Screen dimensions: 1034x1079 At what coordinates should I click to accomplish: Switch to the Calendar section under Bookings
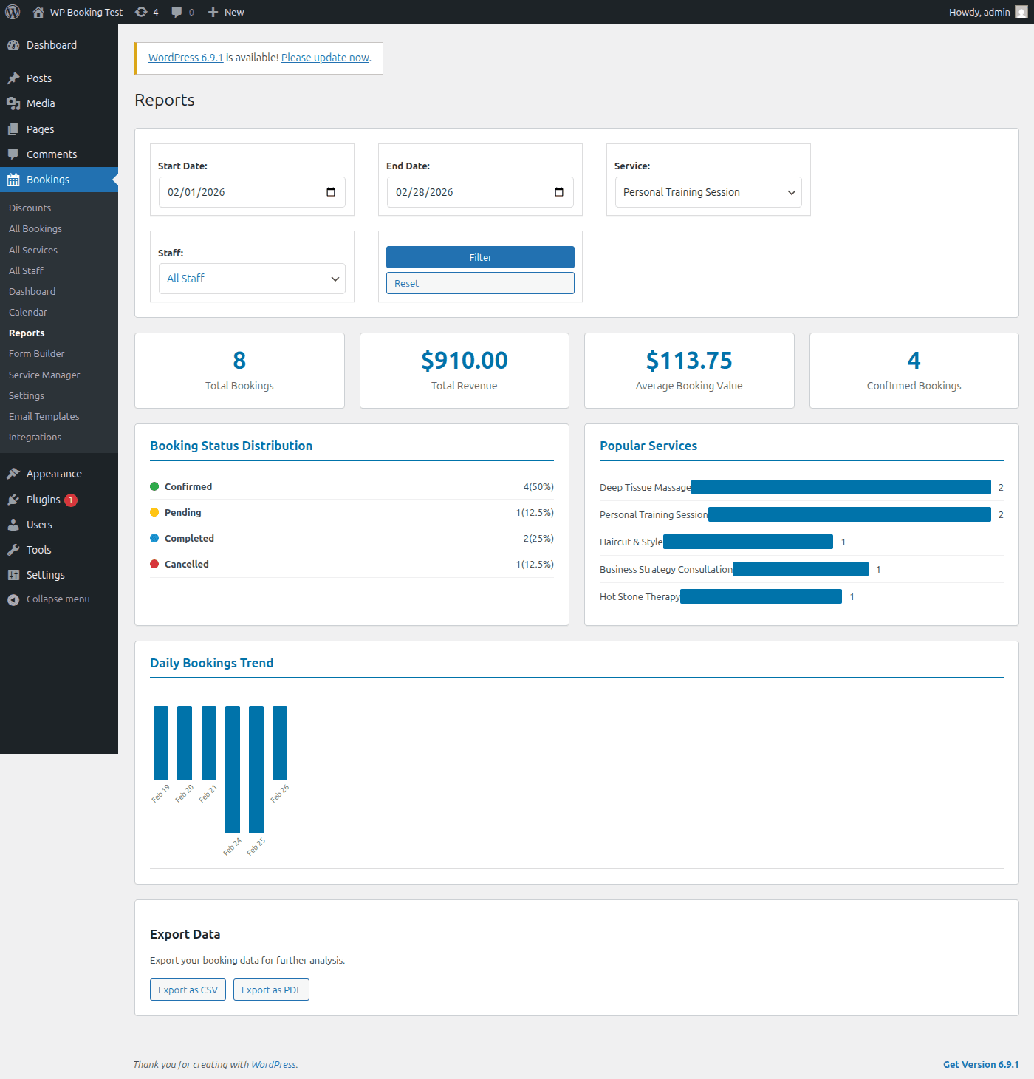pyautogui.click(x=27, y=312)
